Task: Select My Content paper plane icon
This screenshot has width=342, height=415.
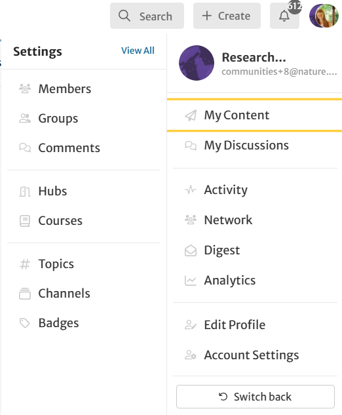Action: tap(191, 115)
